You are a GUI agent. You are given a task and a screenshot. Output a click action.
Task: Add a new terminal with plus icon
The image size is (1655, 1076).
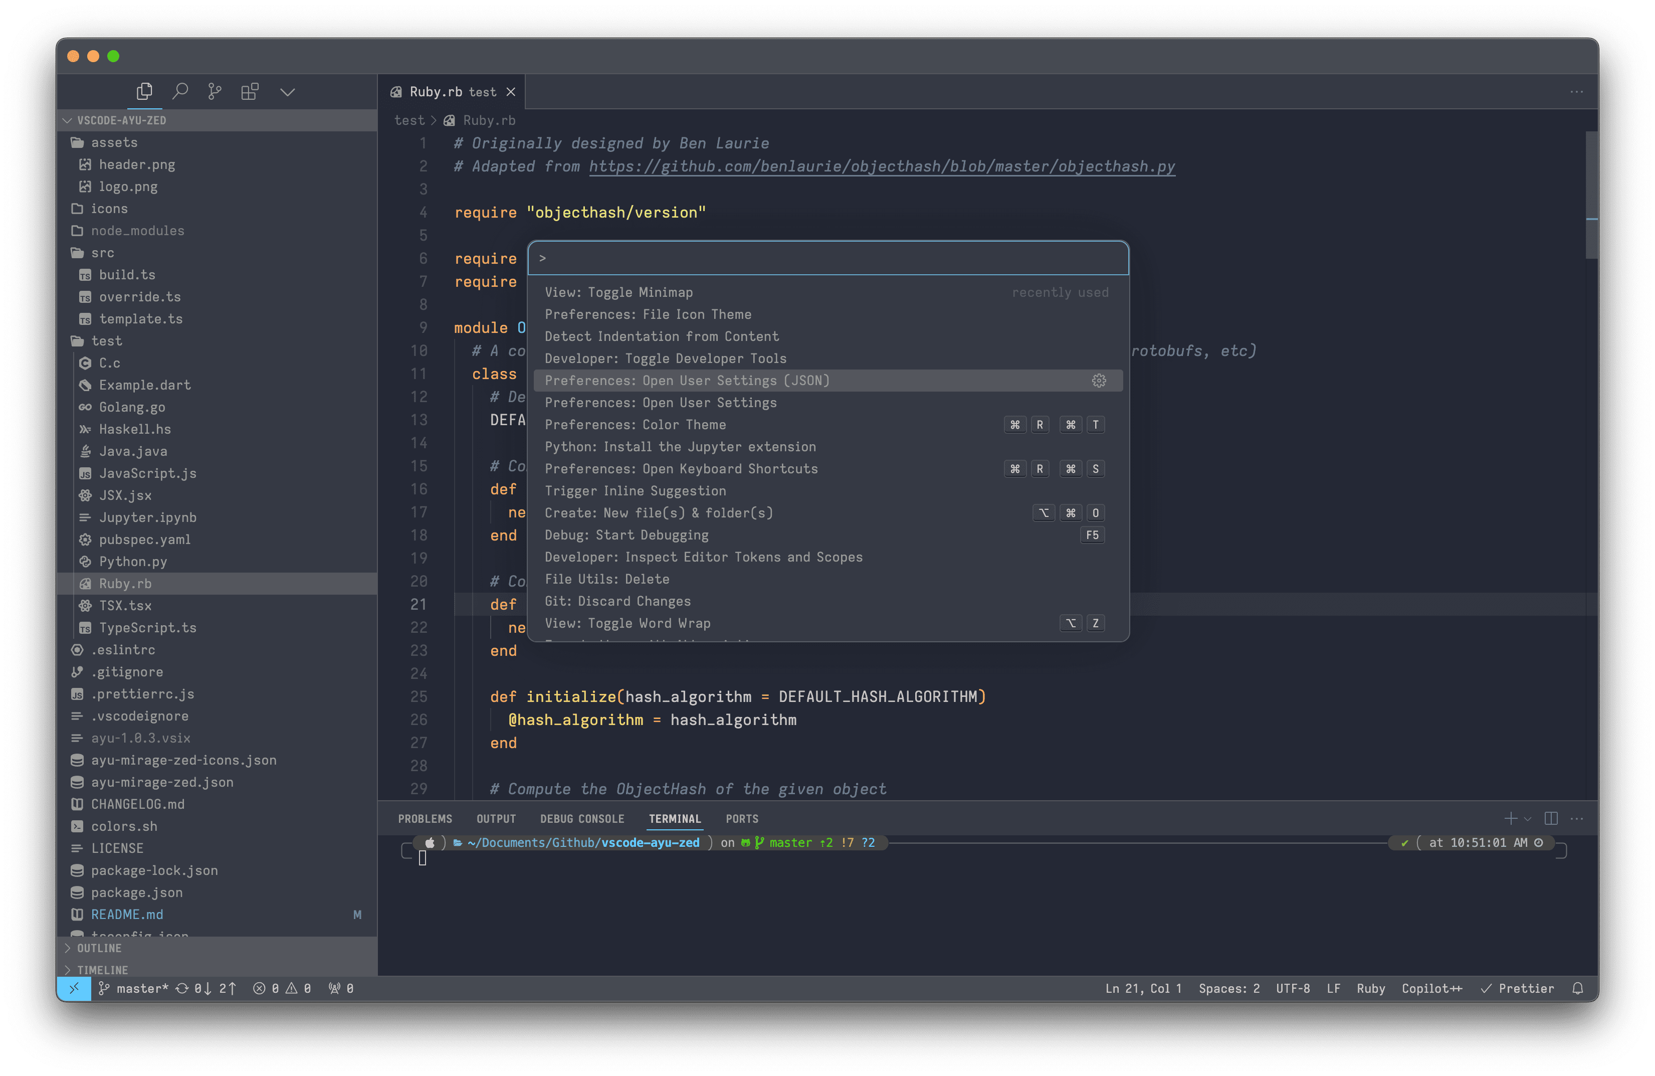(x=1510, y=819)
